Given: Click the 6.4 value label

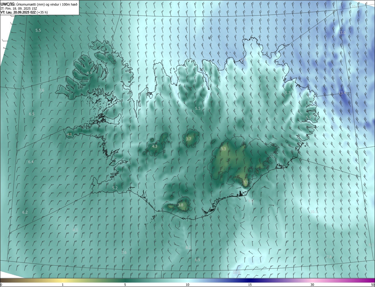Looking at the screenshot, I should tap(31, 162).
